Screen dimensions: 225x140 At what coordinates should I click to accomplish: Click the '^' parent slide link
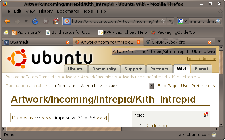pyautogui.click(x=38, y=118)
